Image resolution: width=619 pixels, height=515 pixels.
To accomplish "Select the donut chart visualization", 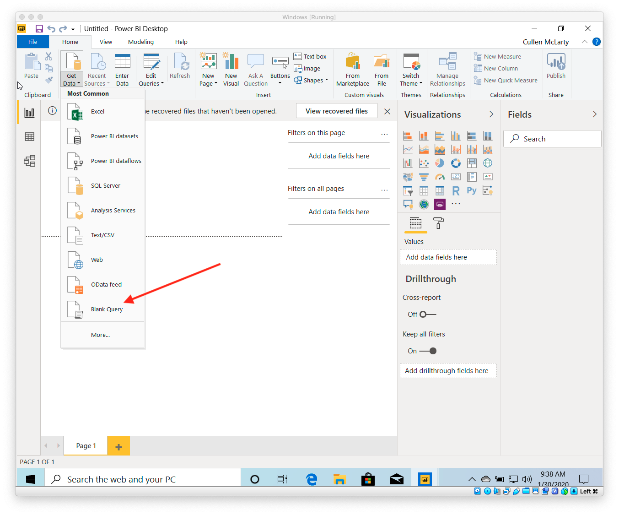I will pos(456,163).
